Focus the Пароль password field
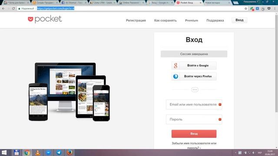Image resolution: width=278 pixels, height=156 pixels. tap(194, 120)
